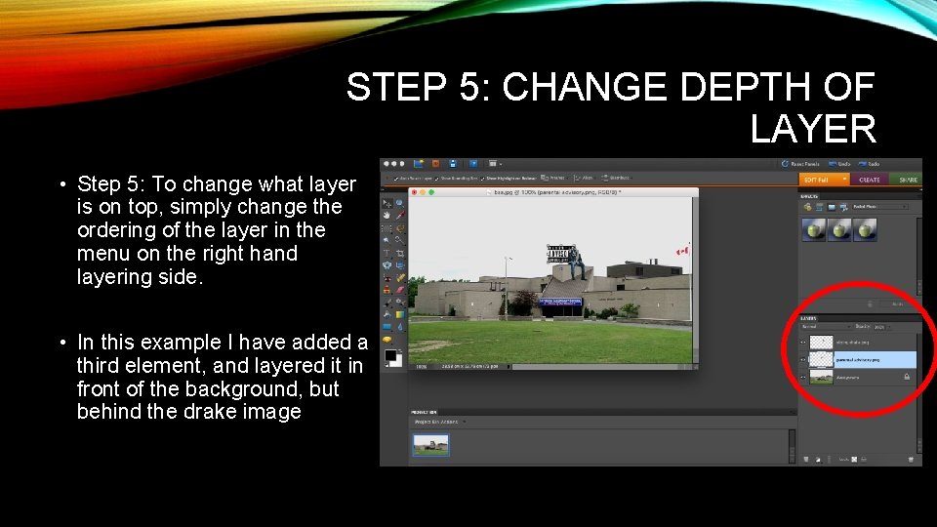Screen dimensions: 937x527
Task: Open the Align dropdown
Action: tap(585, 178)
